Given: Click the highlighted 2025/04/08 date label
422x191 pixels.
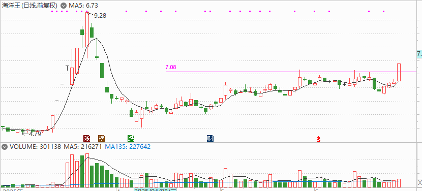Looking at the screenshot, I should point(155,190).
